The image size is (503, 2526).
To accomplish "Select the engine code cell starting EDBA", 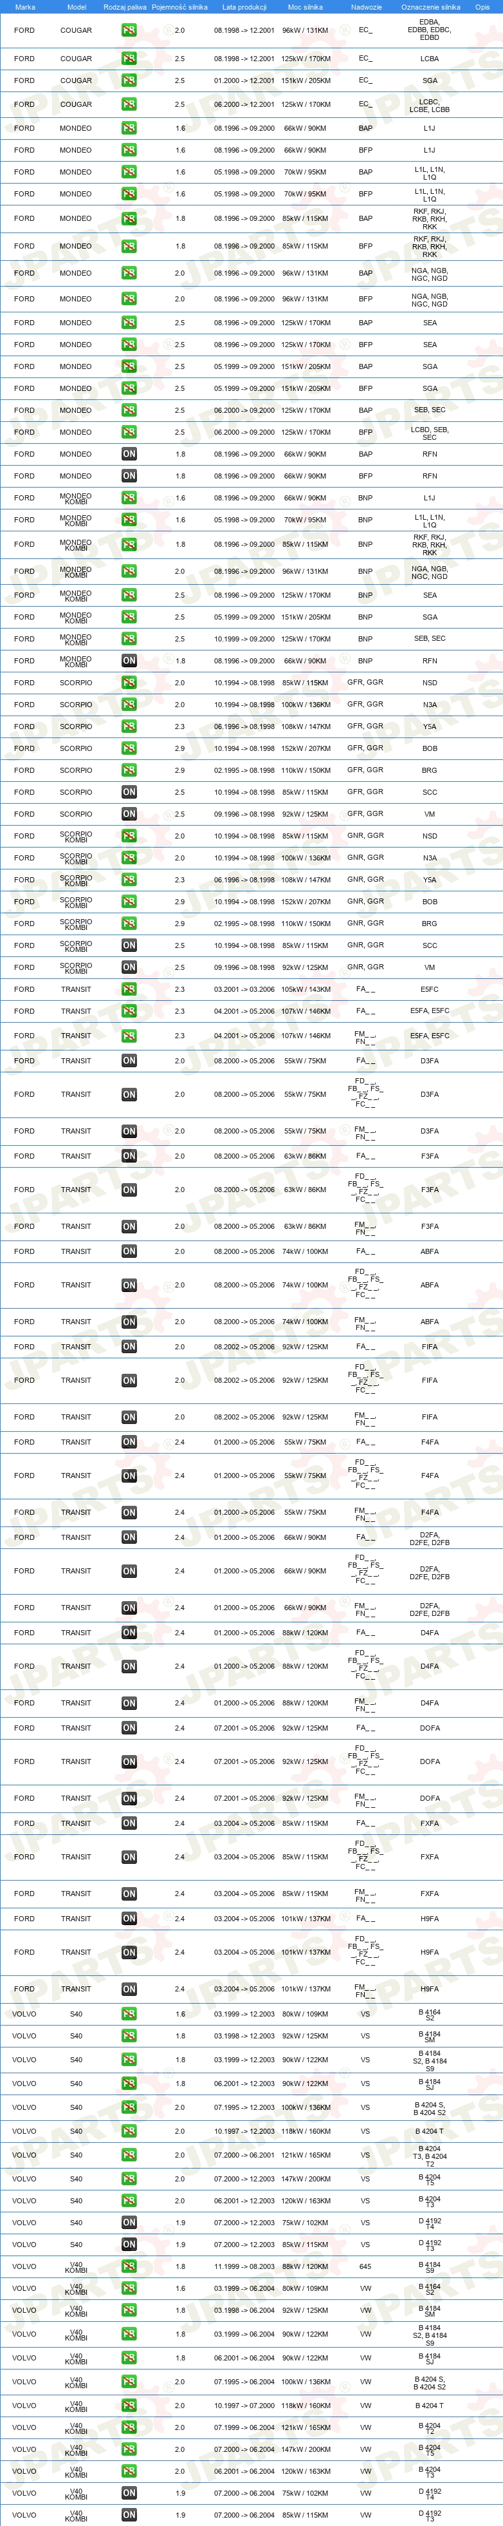I will [430, 30].
